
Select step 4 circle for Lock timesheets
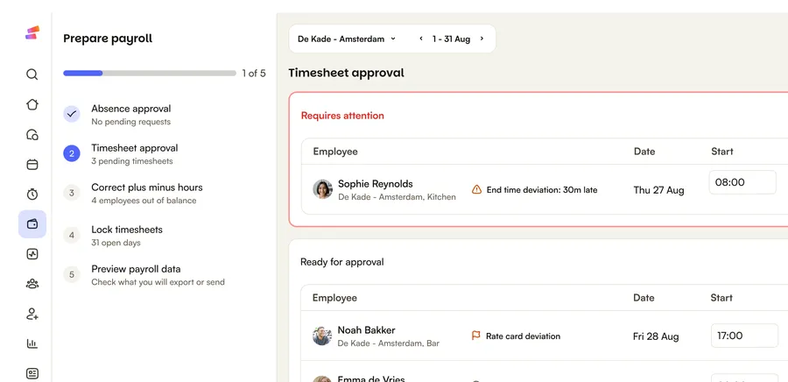(x=72, y=235)
